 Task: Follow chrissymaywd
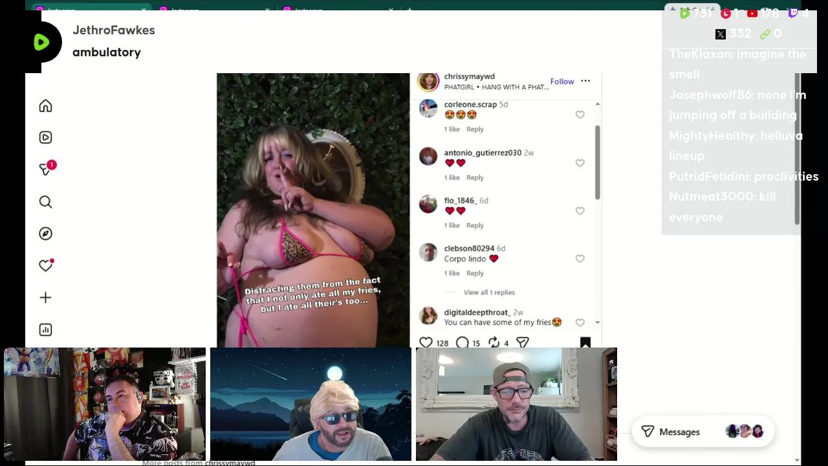562,82
